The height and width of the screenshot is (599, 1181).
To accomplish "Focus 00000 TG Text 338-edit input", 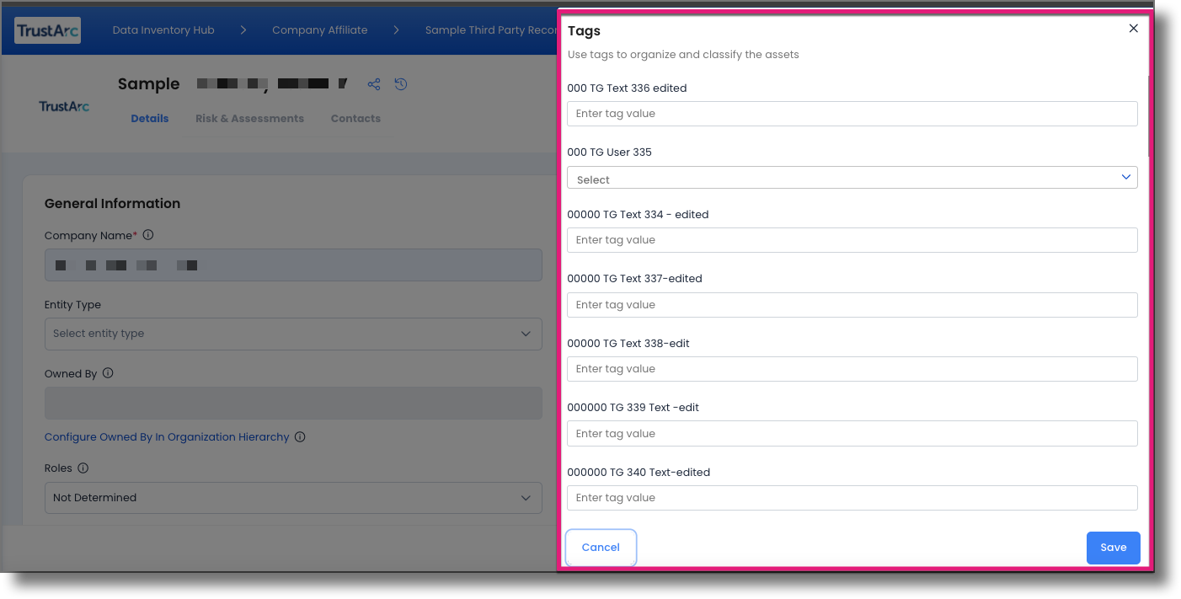I will tap(852, 369).
